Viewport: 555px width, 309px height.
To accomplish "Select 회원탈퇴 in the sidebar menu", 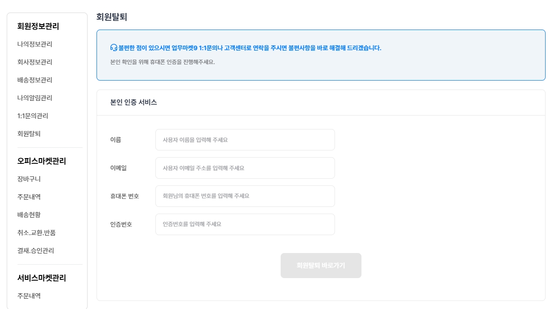I will pos(29,133).
